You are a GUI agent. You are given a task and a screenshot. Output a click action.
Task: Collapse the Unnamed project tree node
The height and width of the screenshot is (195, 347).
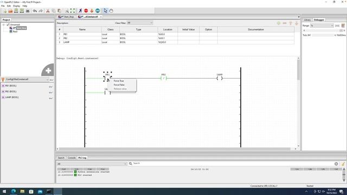click(4, 25)
